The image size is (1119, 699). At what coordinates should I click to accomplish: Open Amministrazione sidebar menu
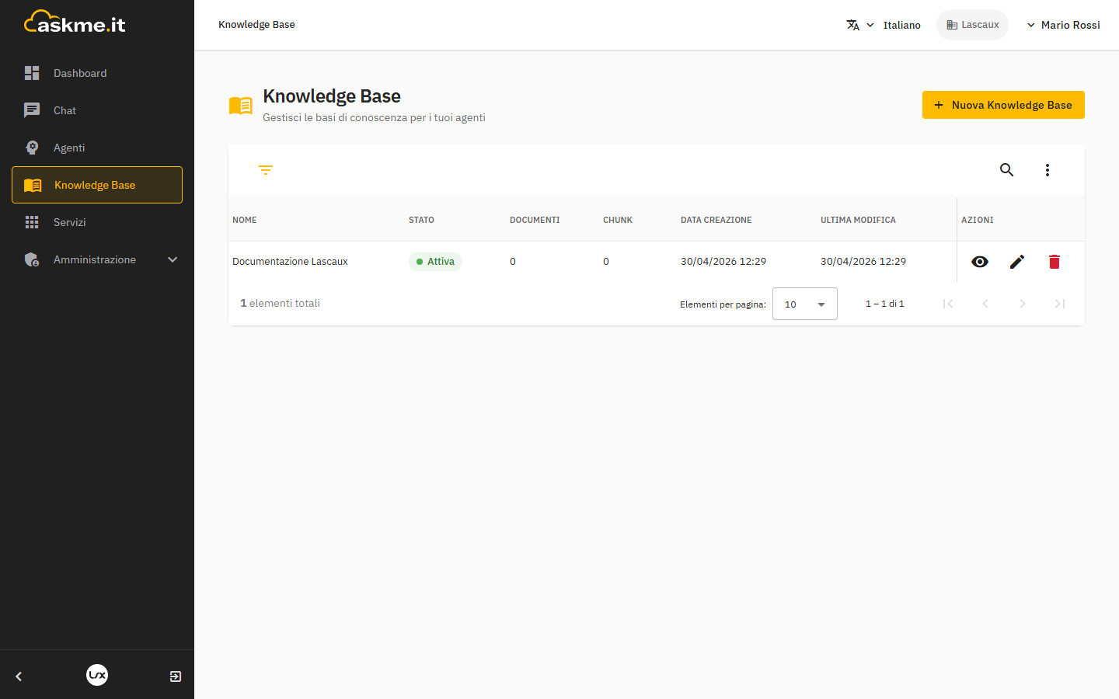[97, 259]
